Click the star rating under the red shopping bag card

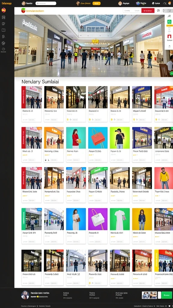pyautogui.click(x=91, y=155)
